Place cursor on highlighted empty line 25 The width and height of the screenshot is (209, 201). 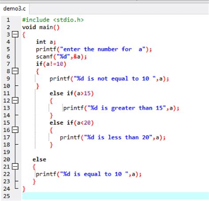(116, 196)
